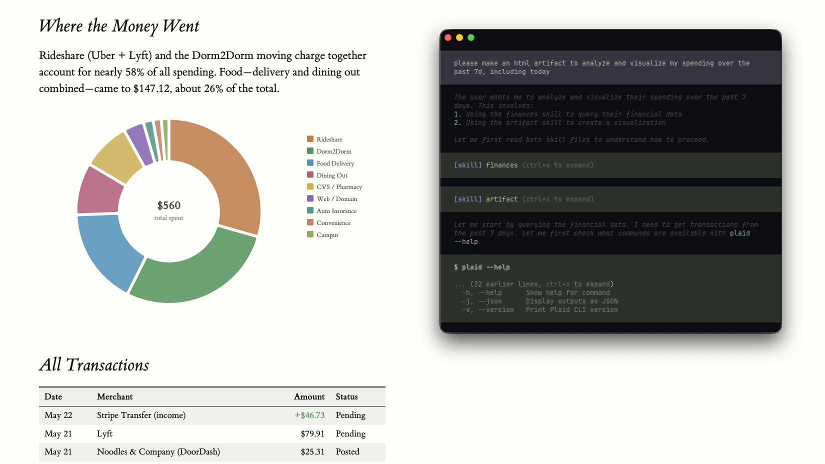This screenshot has width=825, height=464.
Task: Click the May 22 date cell
Action: tap(58, 415)
